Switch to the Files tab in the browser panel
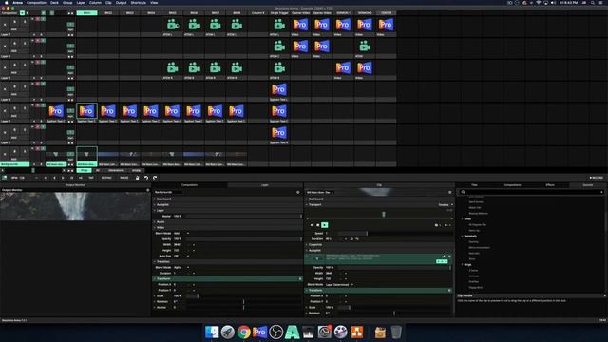This screenshot has height=342, width=608. [474, 185]
